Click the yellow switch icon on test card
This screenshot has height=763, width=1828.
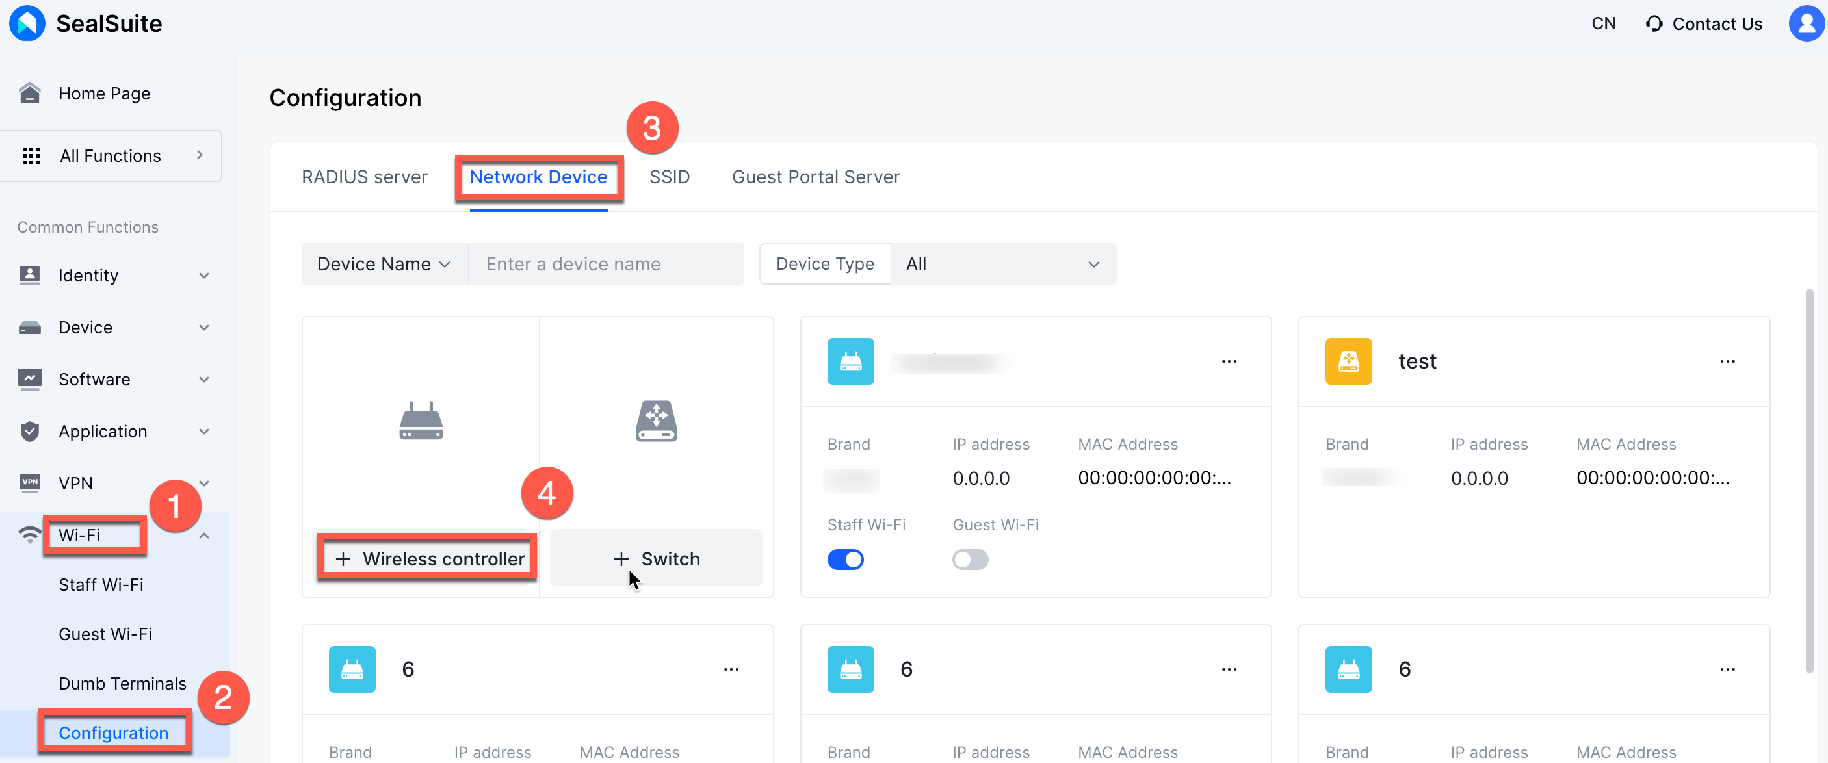click(1348, 361)
